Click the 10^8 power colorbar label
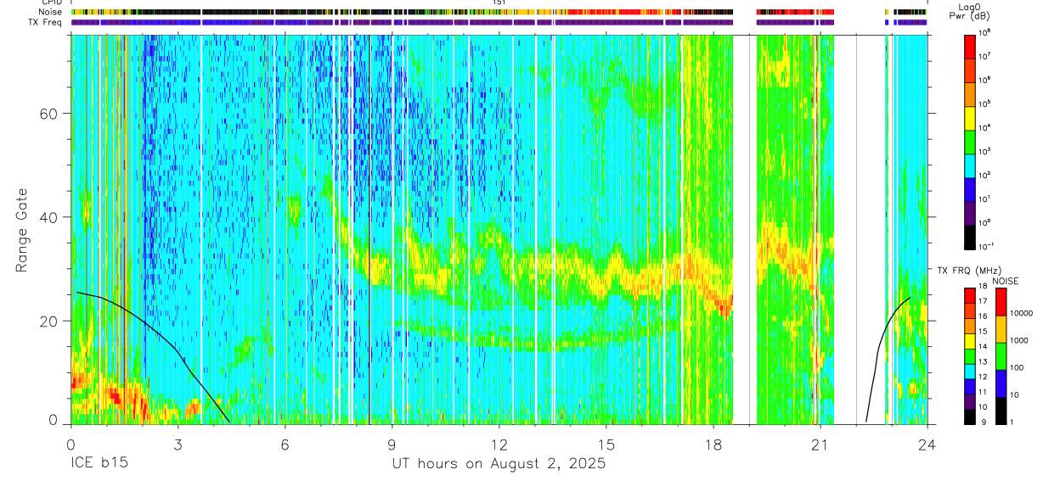 [x=985, y=31]
